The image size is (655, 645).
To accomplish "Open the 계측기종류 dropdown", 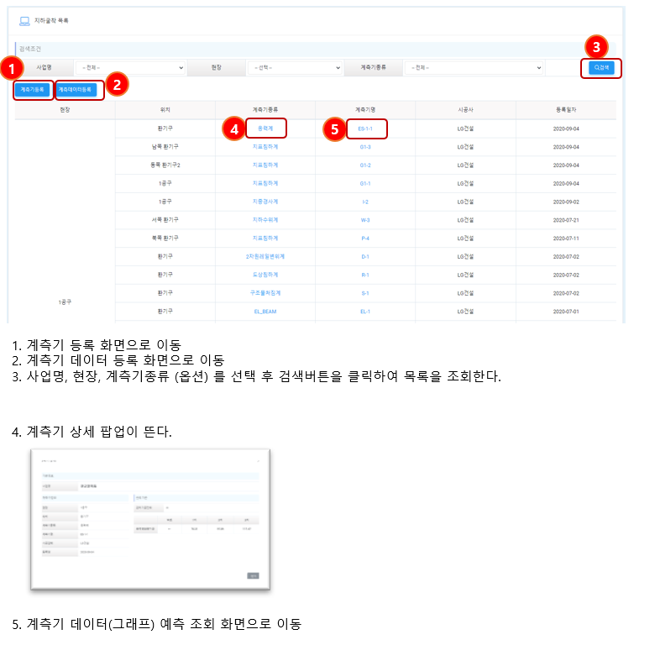I will 474,68.
